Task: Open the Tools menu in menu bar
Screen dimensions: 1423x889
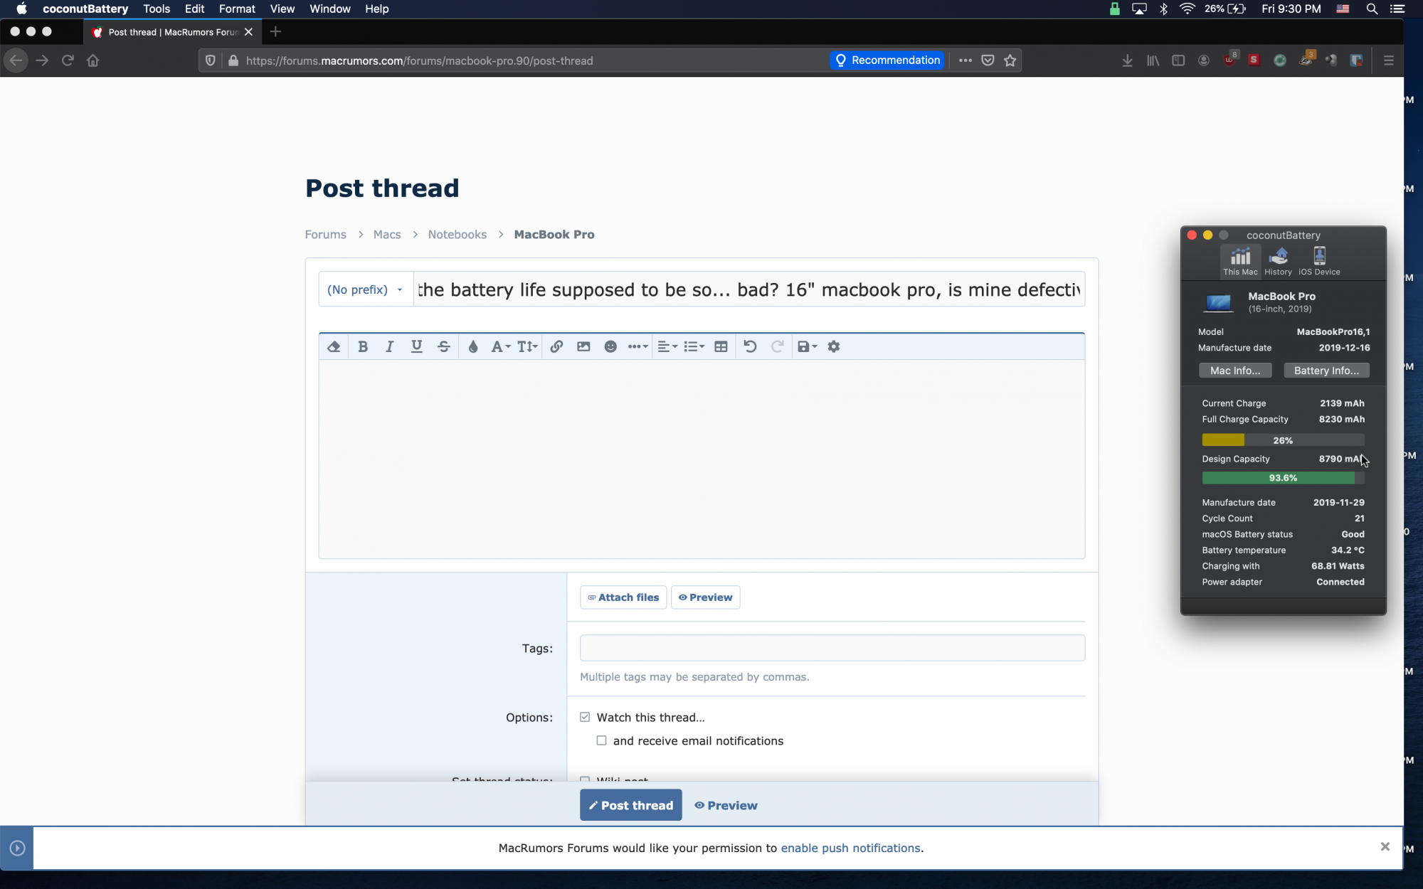Action: [x=157, y=9]
